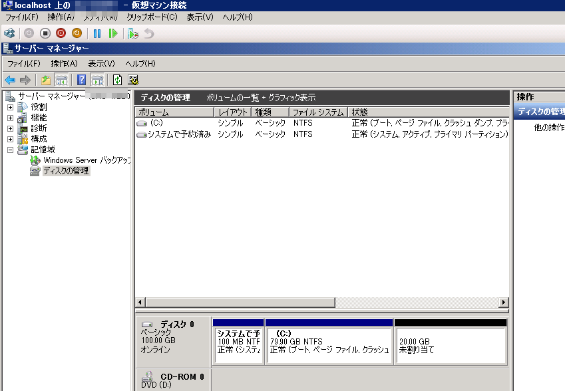Click the horizontal scrollbar thumb
This screenshot has width=565, height=391.
[x=240, y=303]
